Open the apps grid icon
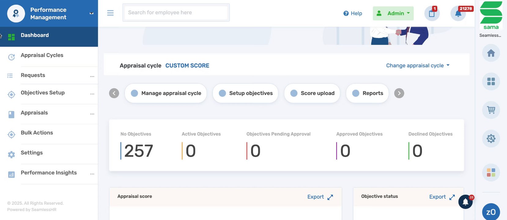The height and width of the screenshot is (220, 507). point(491,82)
